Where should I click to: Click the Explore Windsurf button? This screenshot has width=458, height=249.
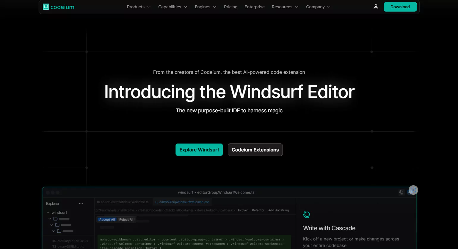click(x=199, y=150)
